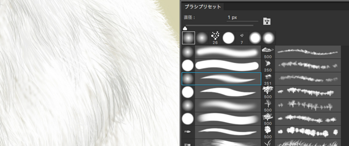The width and height of the screenshot is (349, 146).
Task: Select the wide canopy tree brush 500 below bare tree
Action: pos(301,119)
